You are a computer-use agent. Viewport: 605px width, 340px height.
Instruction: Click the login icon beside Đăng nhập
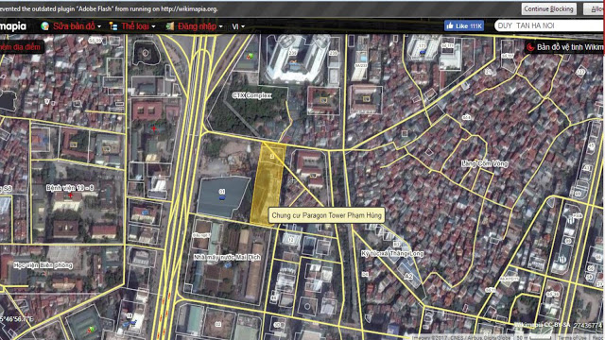point(170,25)
